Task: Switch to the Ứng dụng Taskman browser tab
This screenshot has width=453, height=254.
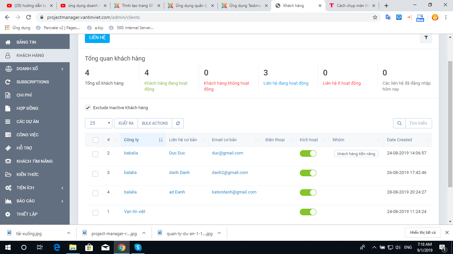Action: point(244,6)
